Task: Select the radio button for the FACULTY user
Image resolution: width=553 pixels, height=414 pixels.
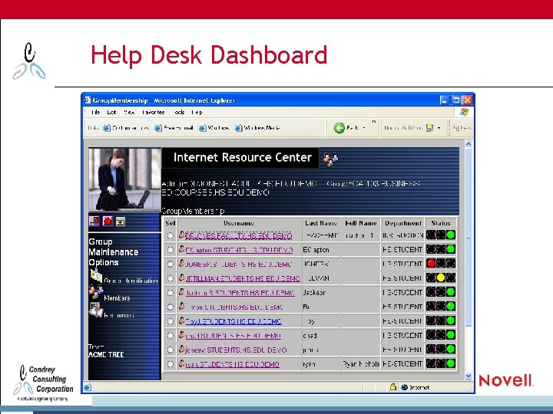Action: 170,235
